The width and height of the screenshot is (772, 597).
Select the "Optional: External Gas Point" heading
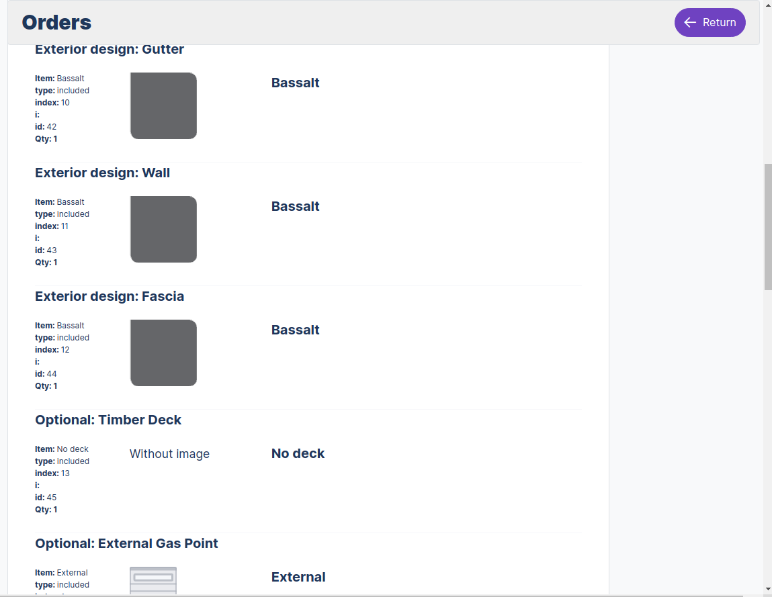tap(126, 543)
